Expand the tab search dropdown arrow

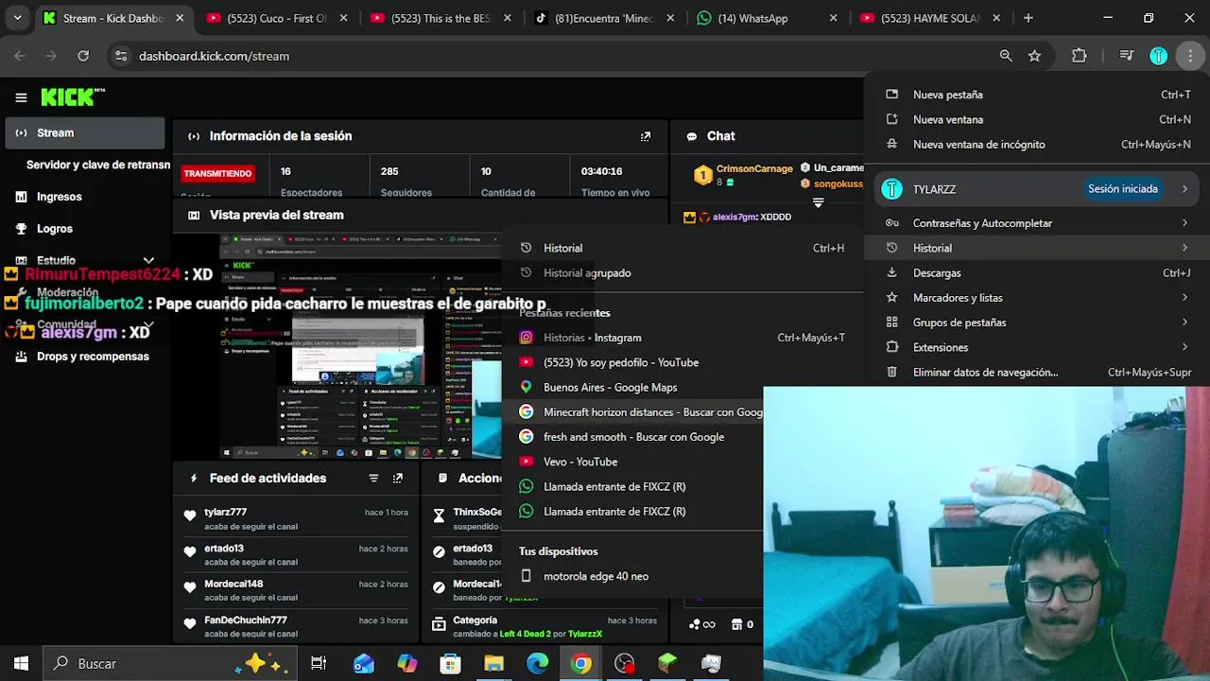[17, 18]
